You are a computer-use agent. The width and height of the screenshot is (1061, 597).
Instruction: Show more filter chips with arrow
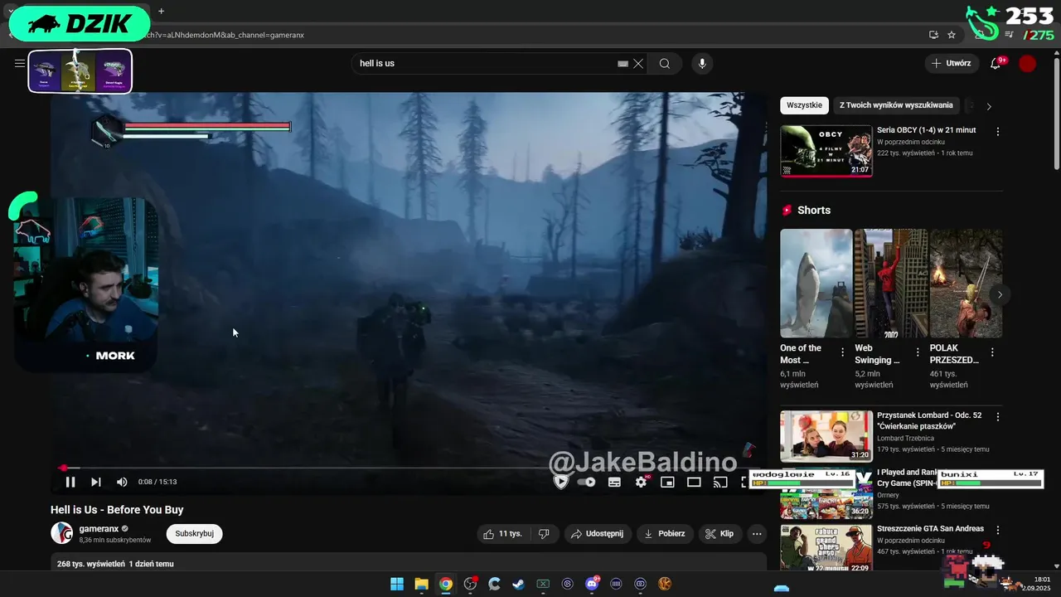click(988, 106)
